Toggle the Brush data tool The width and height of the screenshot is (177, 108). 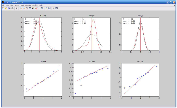[x=36, y=8]
